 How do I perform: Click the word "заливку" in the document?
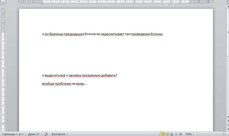pos(75,75)
